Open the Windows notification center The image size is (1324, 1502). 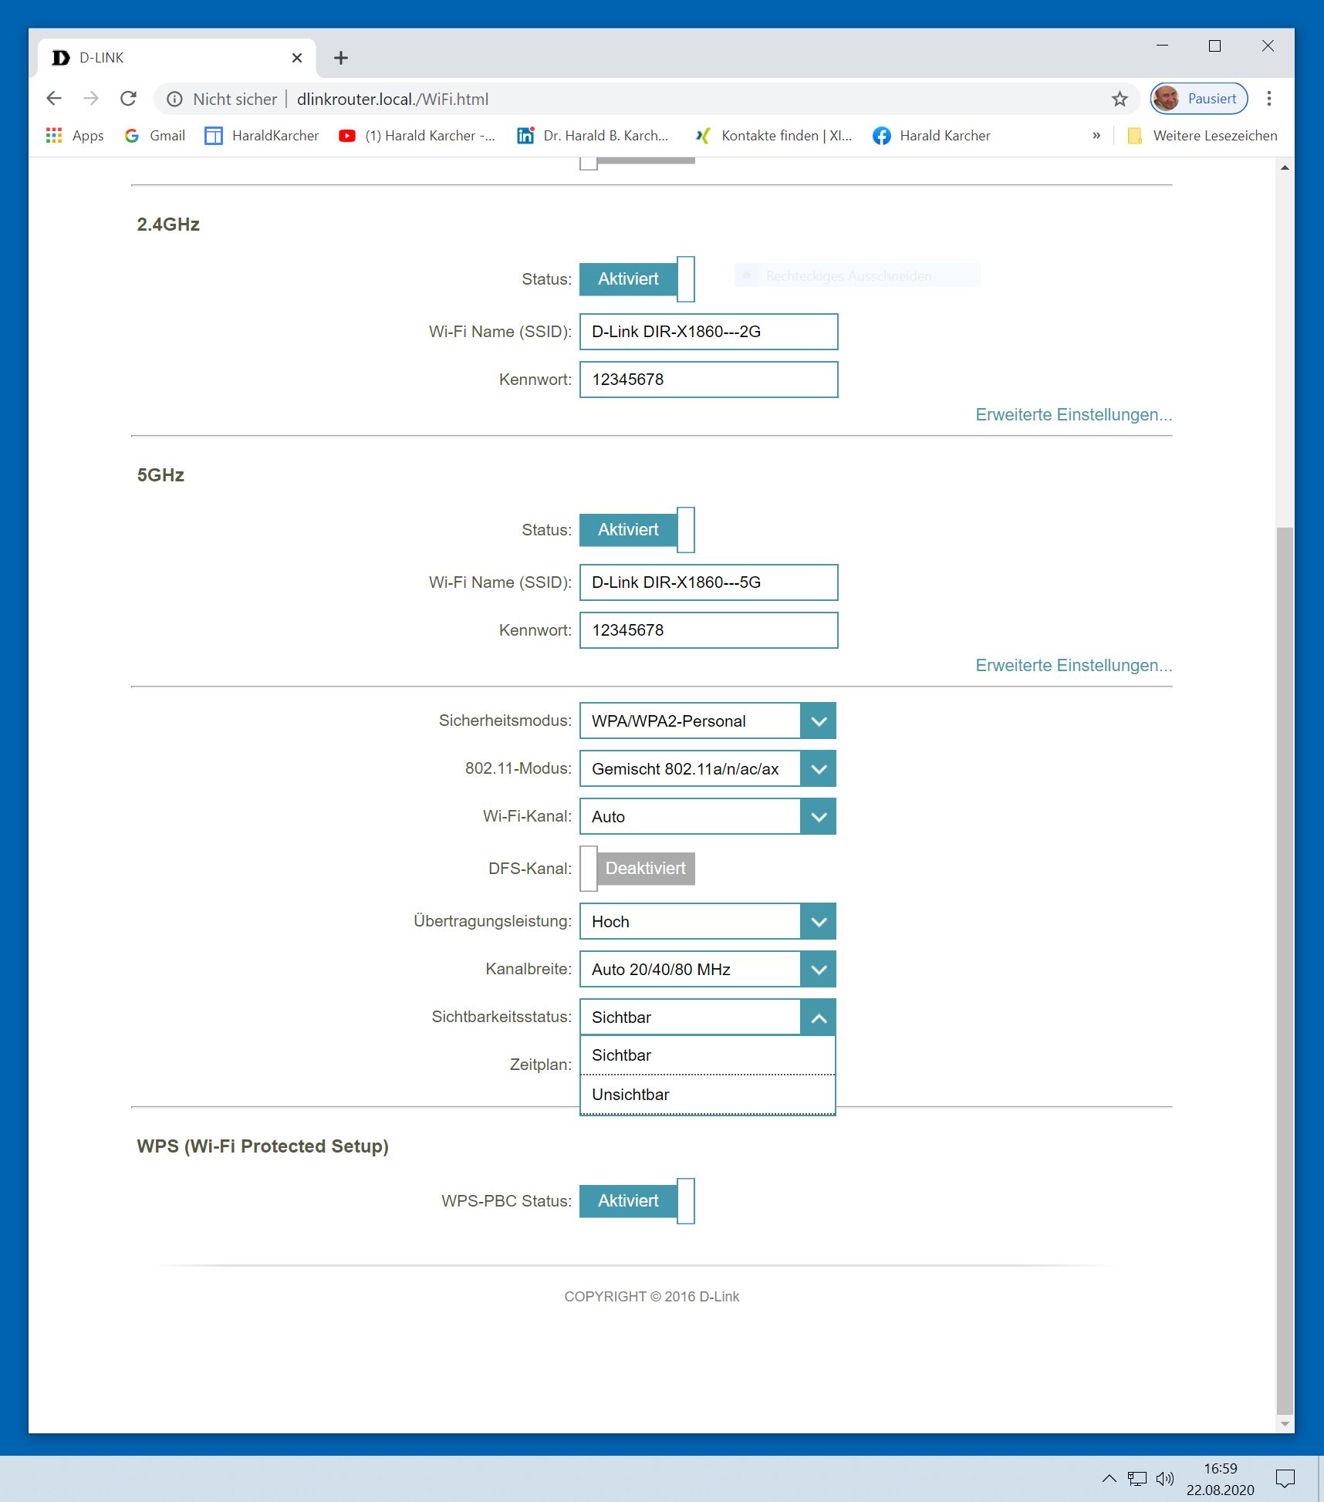coord(1285,1479)
